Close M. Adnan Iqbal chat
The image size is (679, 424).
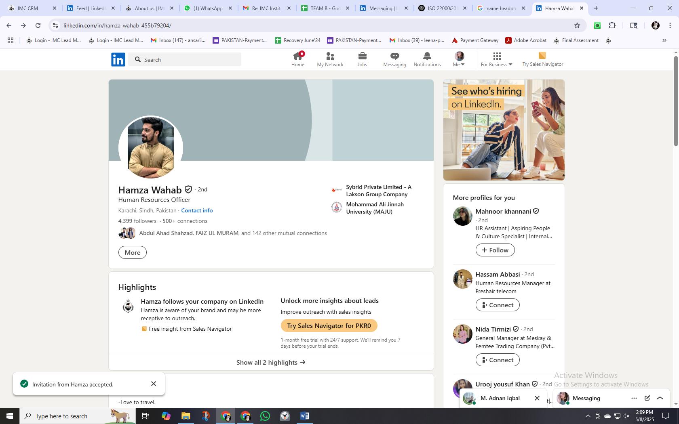(x=537, y=398)
